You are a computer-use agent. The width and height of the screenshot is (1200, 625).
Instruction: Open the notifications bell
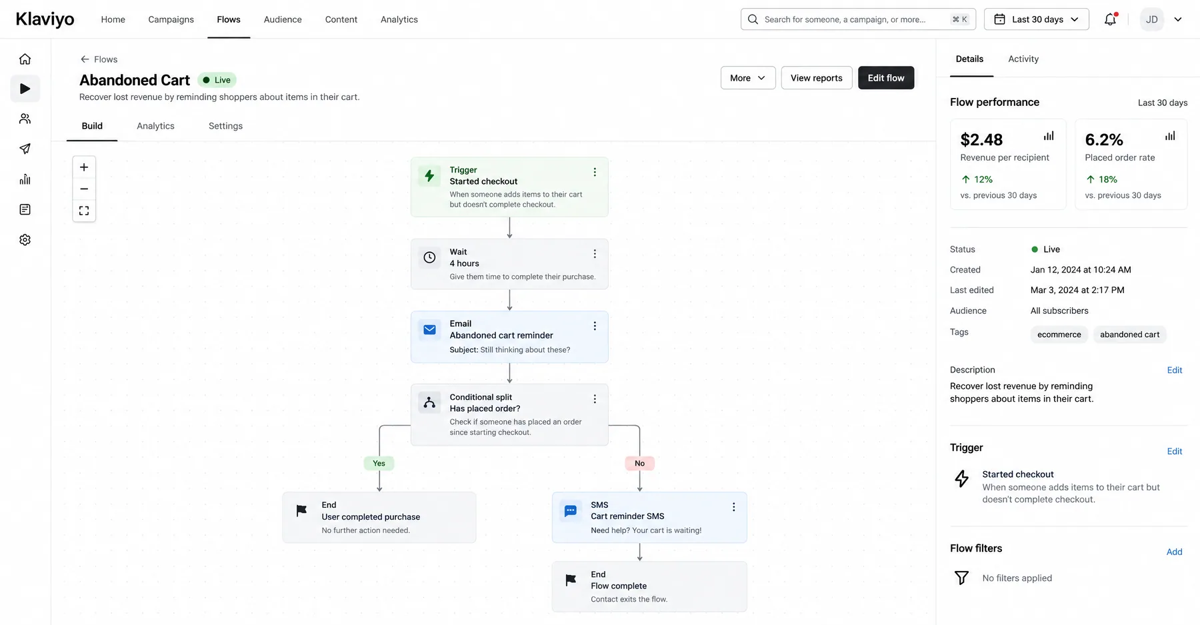(1110, 19)
